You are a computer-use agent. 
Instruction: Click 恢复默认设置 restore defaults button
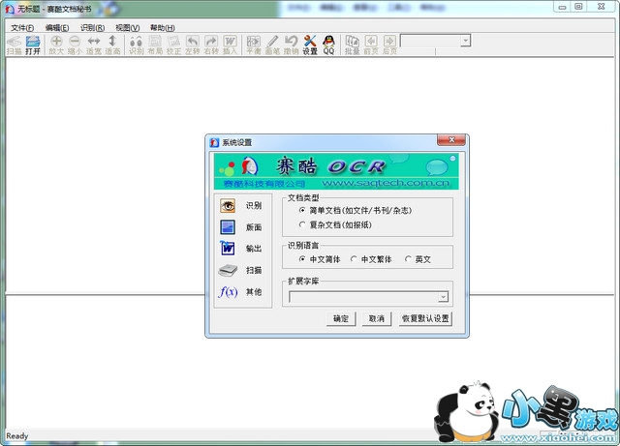tap(425, 318)
